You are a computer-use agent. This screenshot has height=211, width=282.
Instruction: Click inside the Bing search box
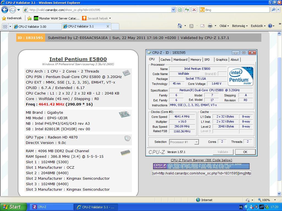[x=235, y=10]
